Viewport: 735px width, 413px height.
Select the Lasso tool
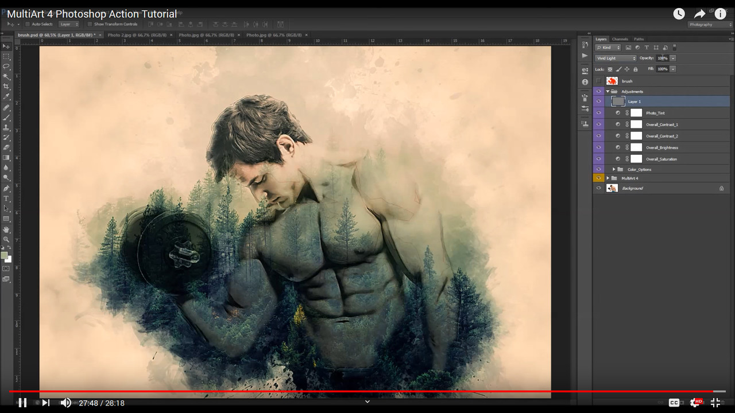pyautogui.click(x=6, y=67)
